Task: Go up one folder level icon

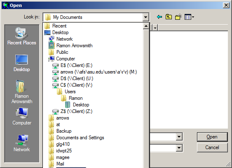Action: pos(169,17)
